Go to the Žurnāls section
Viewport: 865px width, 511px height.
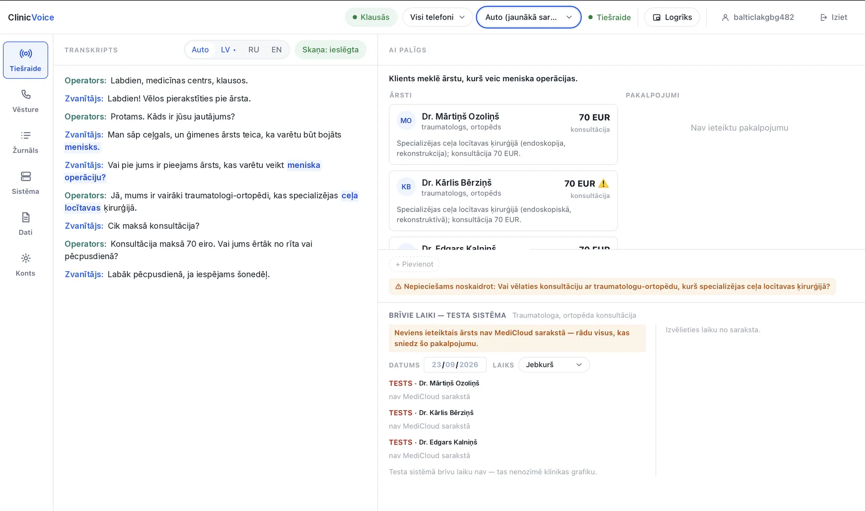(x=25, y=142)
